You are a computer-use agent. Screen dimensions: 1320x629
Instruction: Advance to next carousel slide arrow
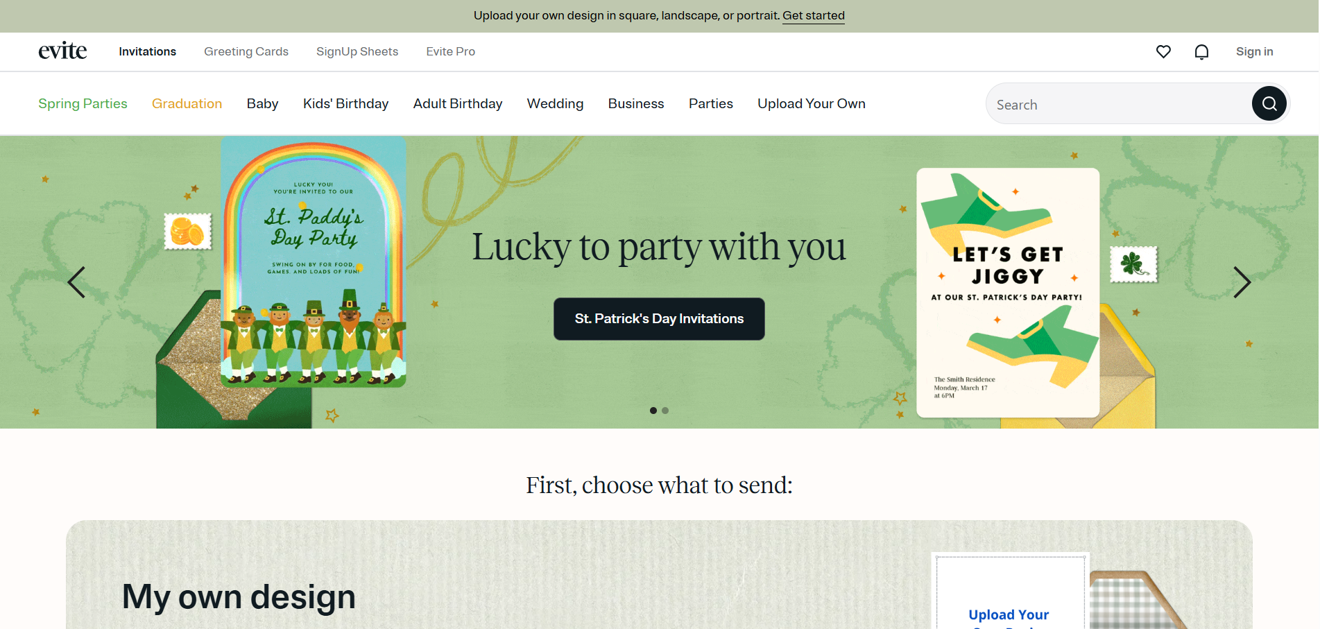1242,282
